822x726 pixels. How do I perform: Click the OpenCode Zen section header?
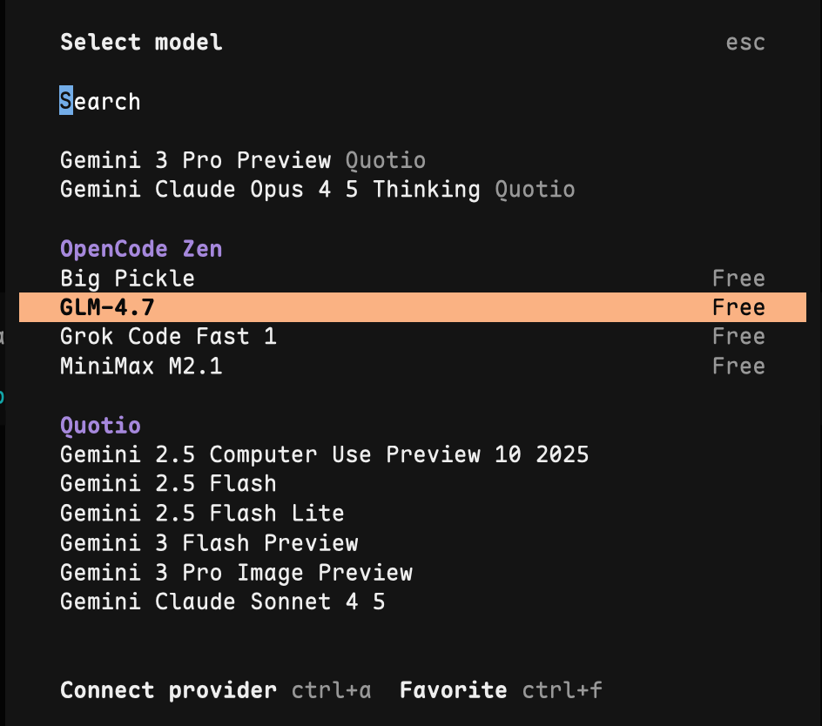pyautogui.click(x=141, y=249)
